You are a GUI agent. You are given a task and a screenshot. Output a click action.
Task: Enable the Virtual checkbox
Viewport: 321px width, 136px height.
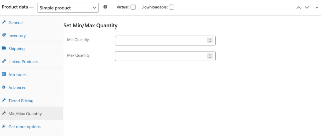133,7
